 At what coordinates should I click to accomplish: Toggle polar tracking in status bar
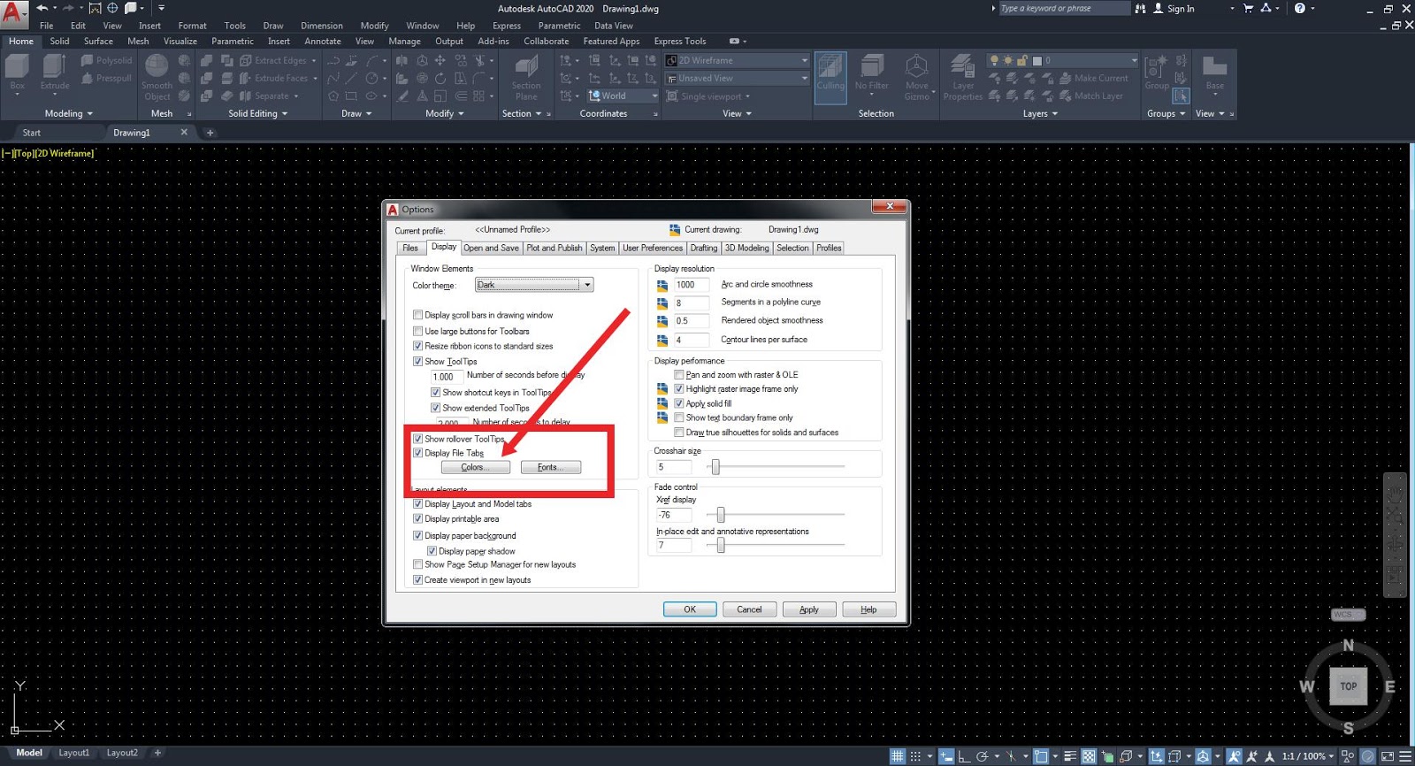(982, 756)
